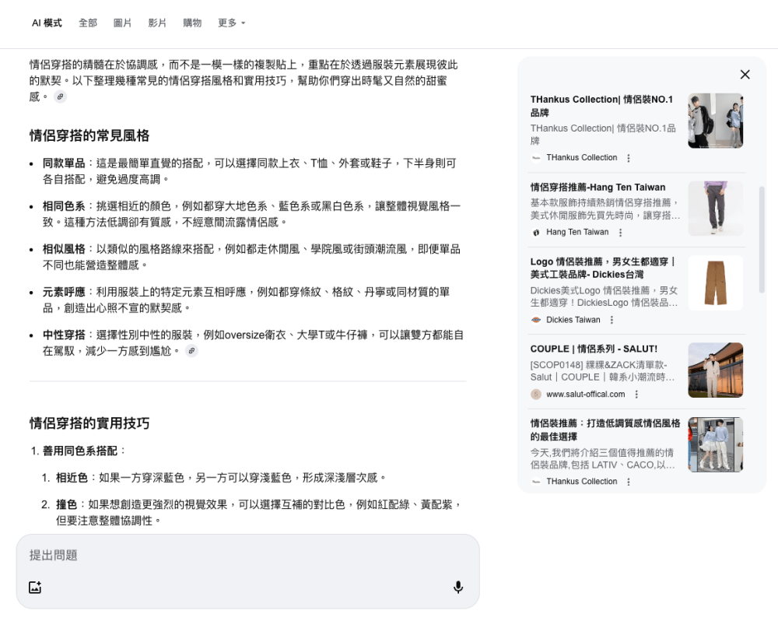The width and height of the screenshot is (778, 621).
Task: Click the brown Dickies pants thumbnail
Action: click(x=715, y=282)
